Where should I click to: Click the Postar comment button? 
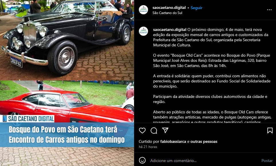[267, 161]
